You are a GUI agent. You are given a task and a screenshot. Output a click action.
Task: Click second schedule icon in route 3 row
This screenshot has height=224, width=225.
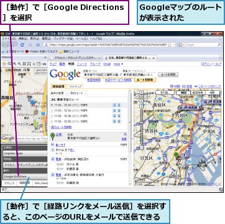(119, 116)
